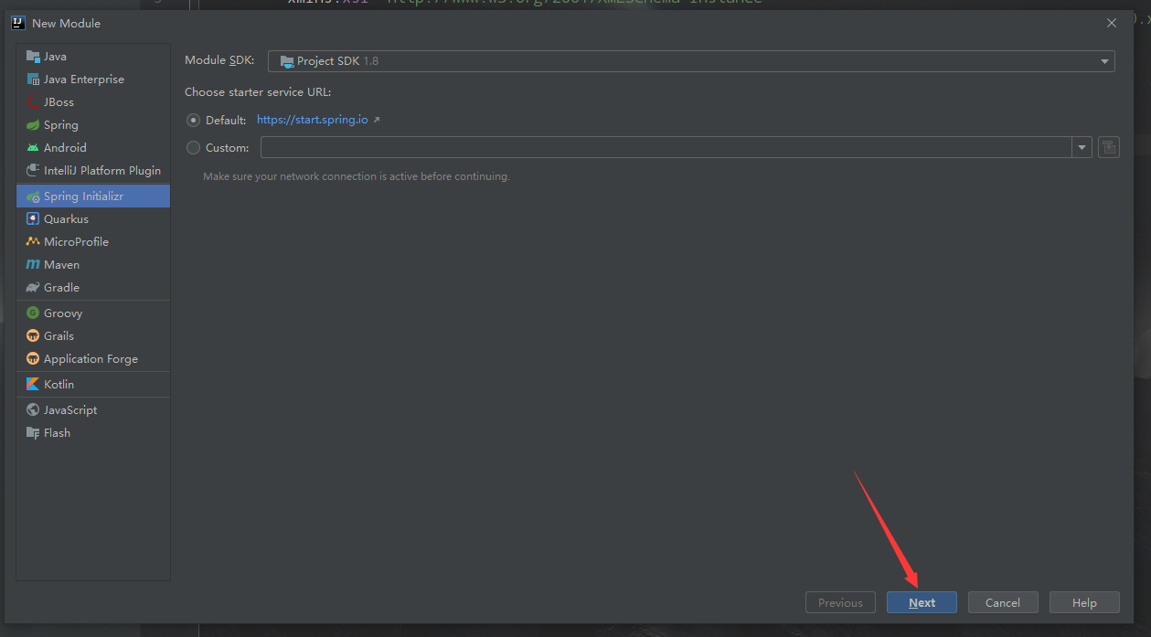The height and width of the screenshot is (637, 1151).
Task: Open the https://start.spring.io link
Action: point(313,120)
